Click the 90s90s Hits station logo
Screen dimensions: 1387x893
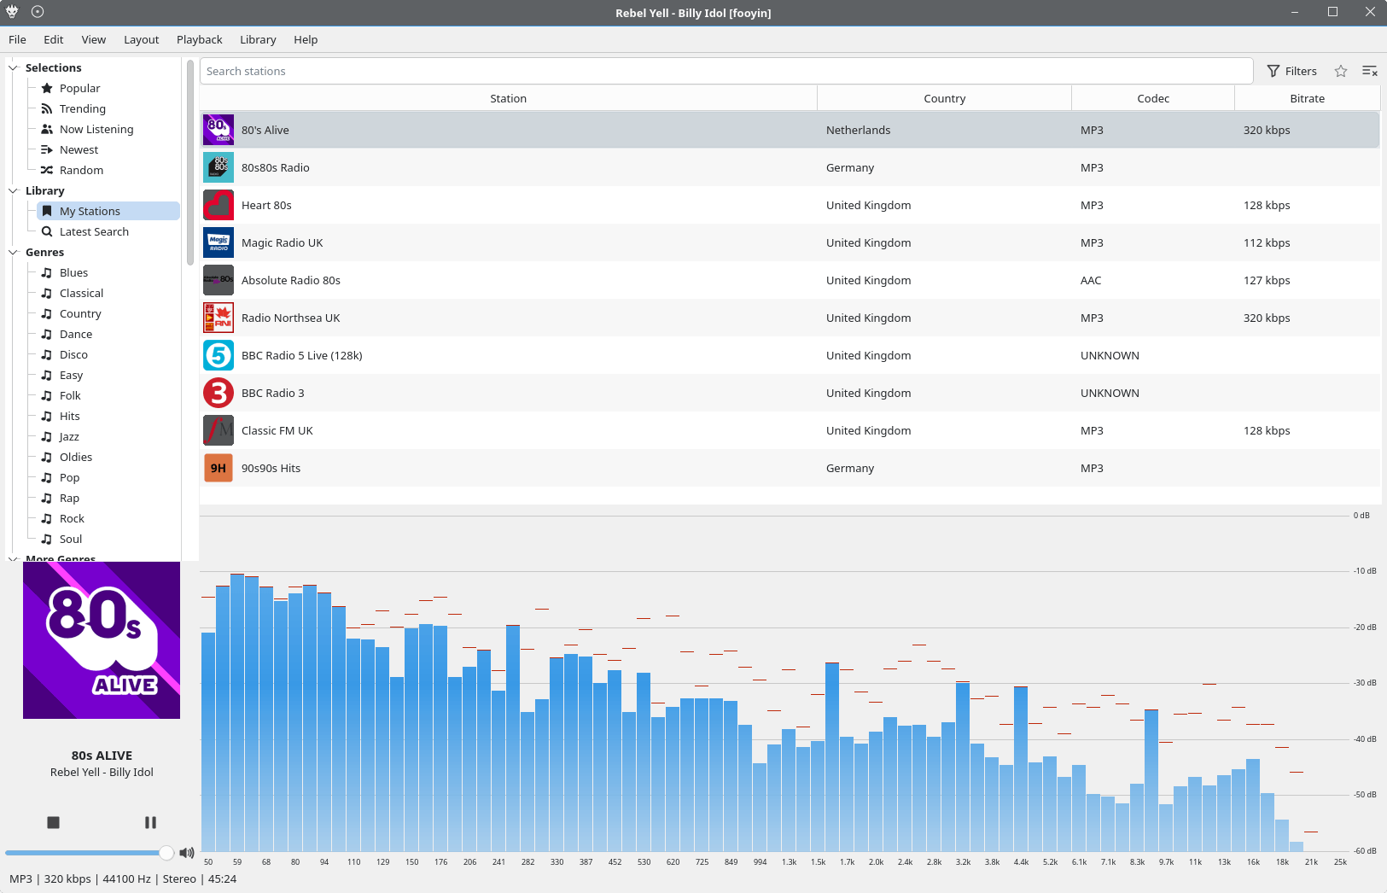pyautogui.click(x=219, y=468)
